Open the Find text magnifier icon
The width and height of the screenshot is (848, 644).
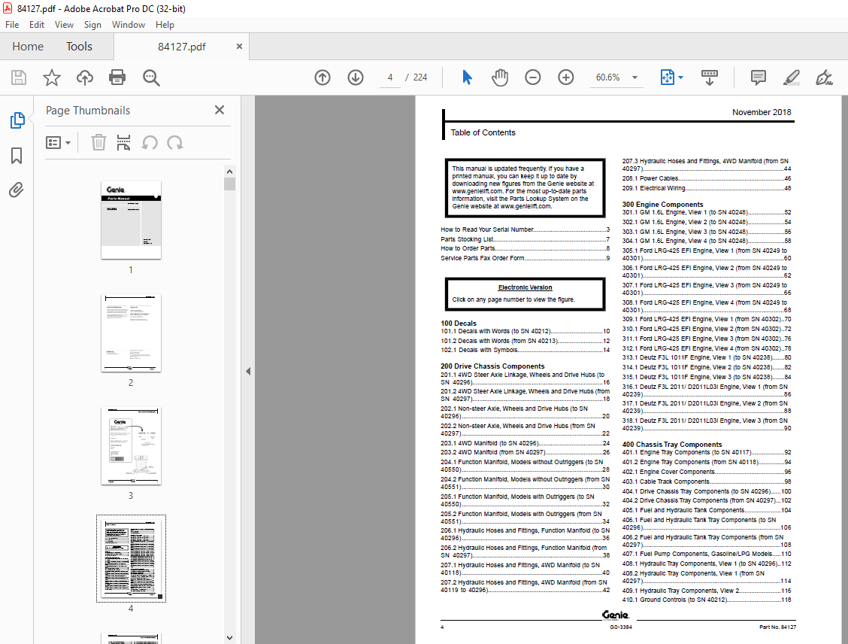151,78
